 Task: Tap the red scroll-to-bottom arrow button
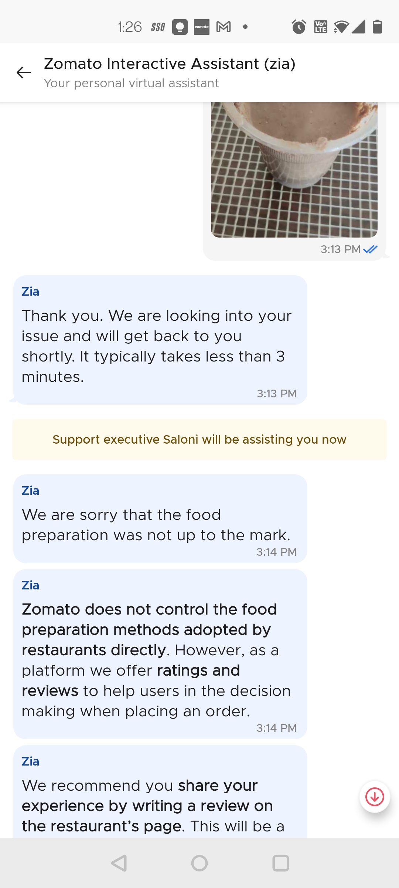375,797
